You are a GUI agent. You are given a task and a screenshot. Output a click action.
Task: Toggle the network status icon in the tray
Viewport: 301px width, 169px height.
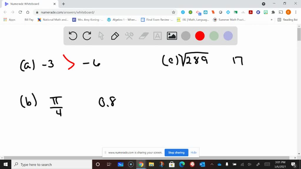click(243, 164)
